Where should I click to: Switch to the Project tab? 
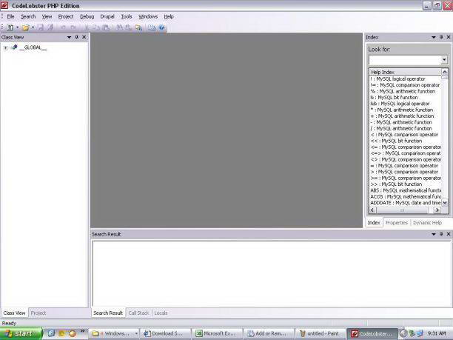(x=38, y=313)
